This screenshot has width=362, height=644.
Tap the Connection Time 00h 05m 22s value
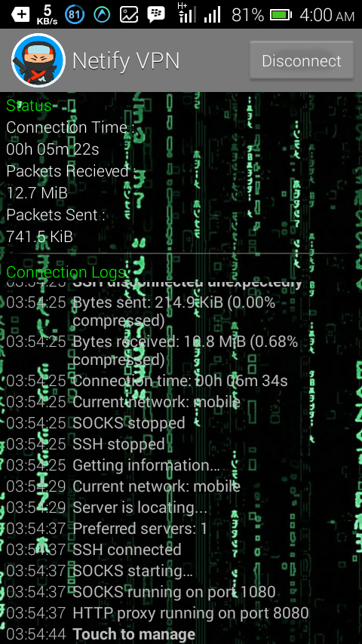pyautogui.click(x=53, y=149)
